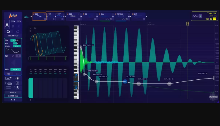Image resolution: width=220 pixels, height=126 pixels.
Task: Click the circle icon above wavetable display
Action: 30,31
